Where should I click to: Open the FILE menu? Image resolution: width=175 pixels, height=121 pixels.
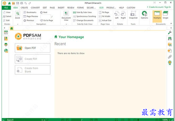(6, 8)
